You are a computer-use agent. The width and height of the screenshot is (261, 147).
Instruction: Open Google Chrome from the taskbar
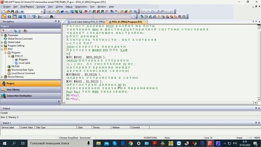pyautogui.click(x=130, y=143)
